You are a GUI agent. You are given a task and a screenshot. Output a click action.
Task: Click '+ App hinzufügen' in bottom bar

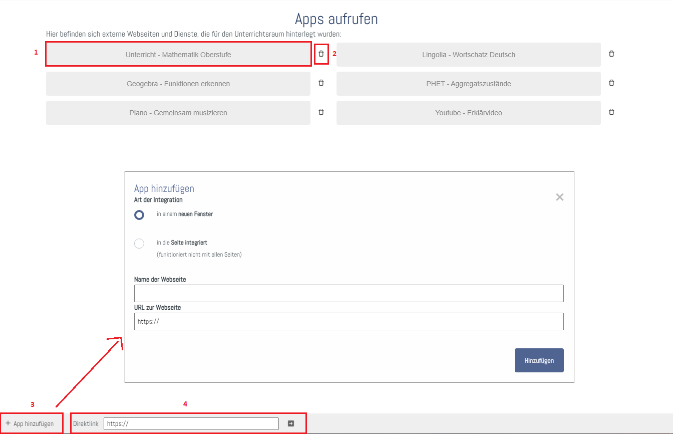click(30, 423)
